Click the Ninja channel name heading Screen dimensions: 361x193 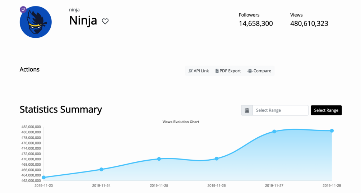[x=83, y=20]
